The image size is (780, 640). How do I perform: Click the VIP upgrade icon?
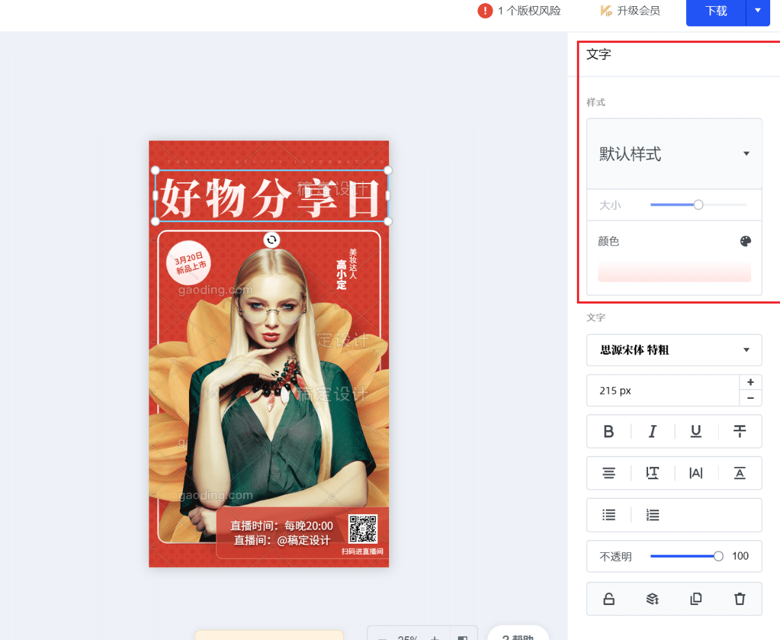coord(606,10)
